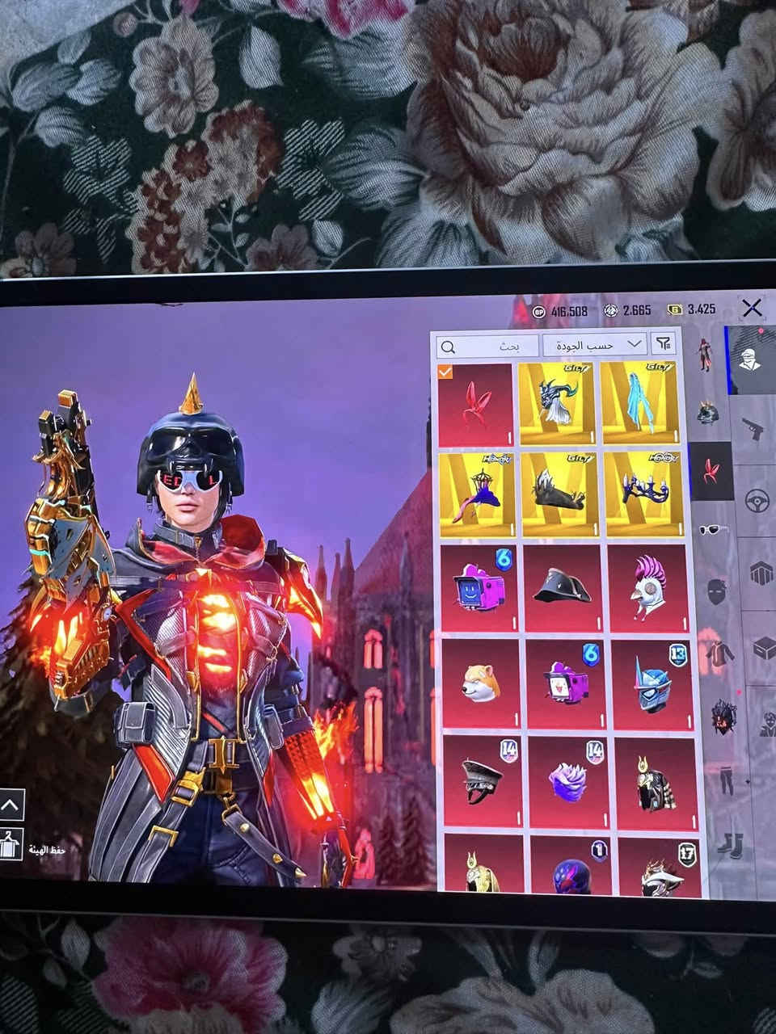Image resolution: width=776 pixels, height=1034 pixels.
Task: Select the dark horned mythic headpiece with white hair
Action: click(556, 402)
